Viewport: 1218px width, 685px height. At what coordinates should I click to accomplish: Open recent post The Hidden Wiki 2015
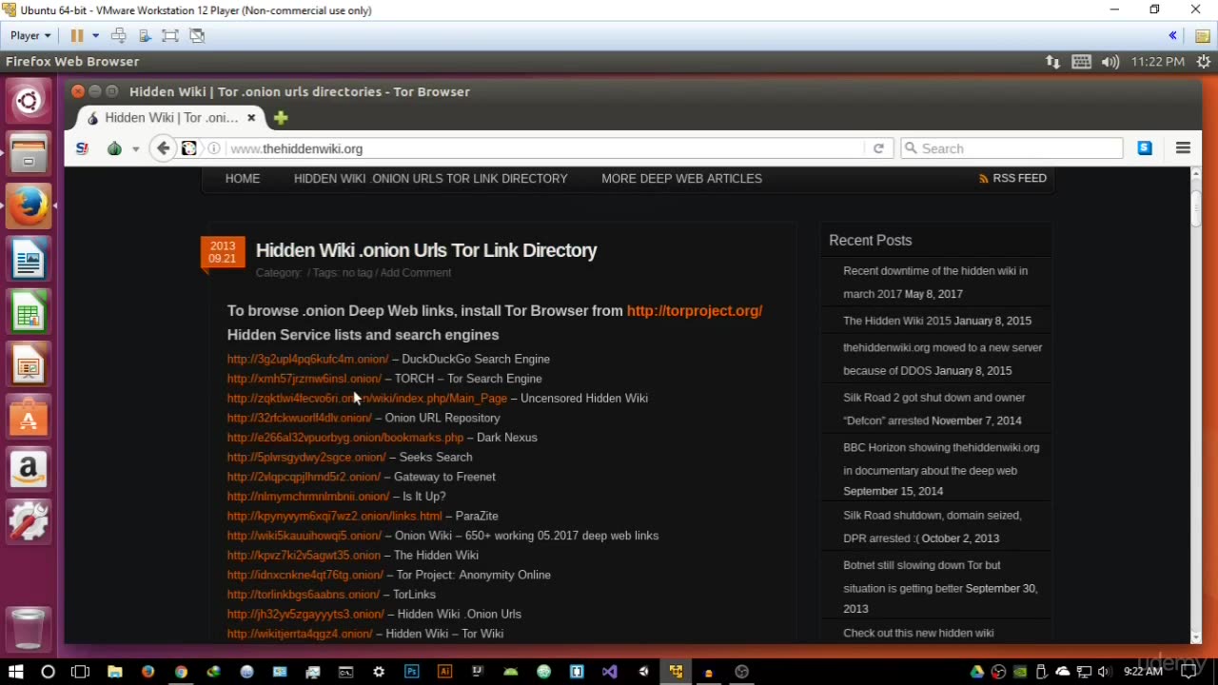[x=896, y=321]
